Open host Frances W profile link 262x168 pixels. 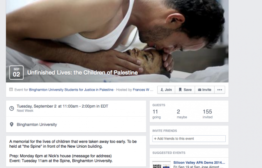(x=141, y=90)
